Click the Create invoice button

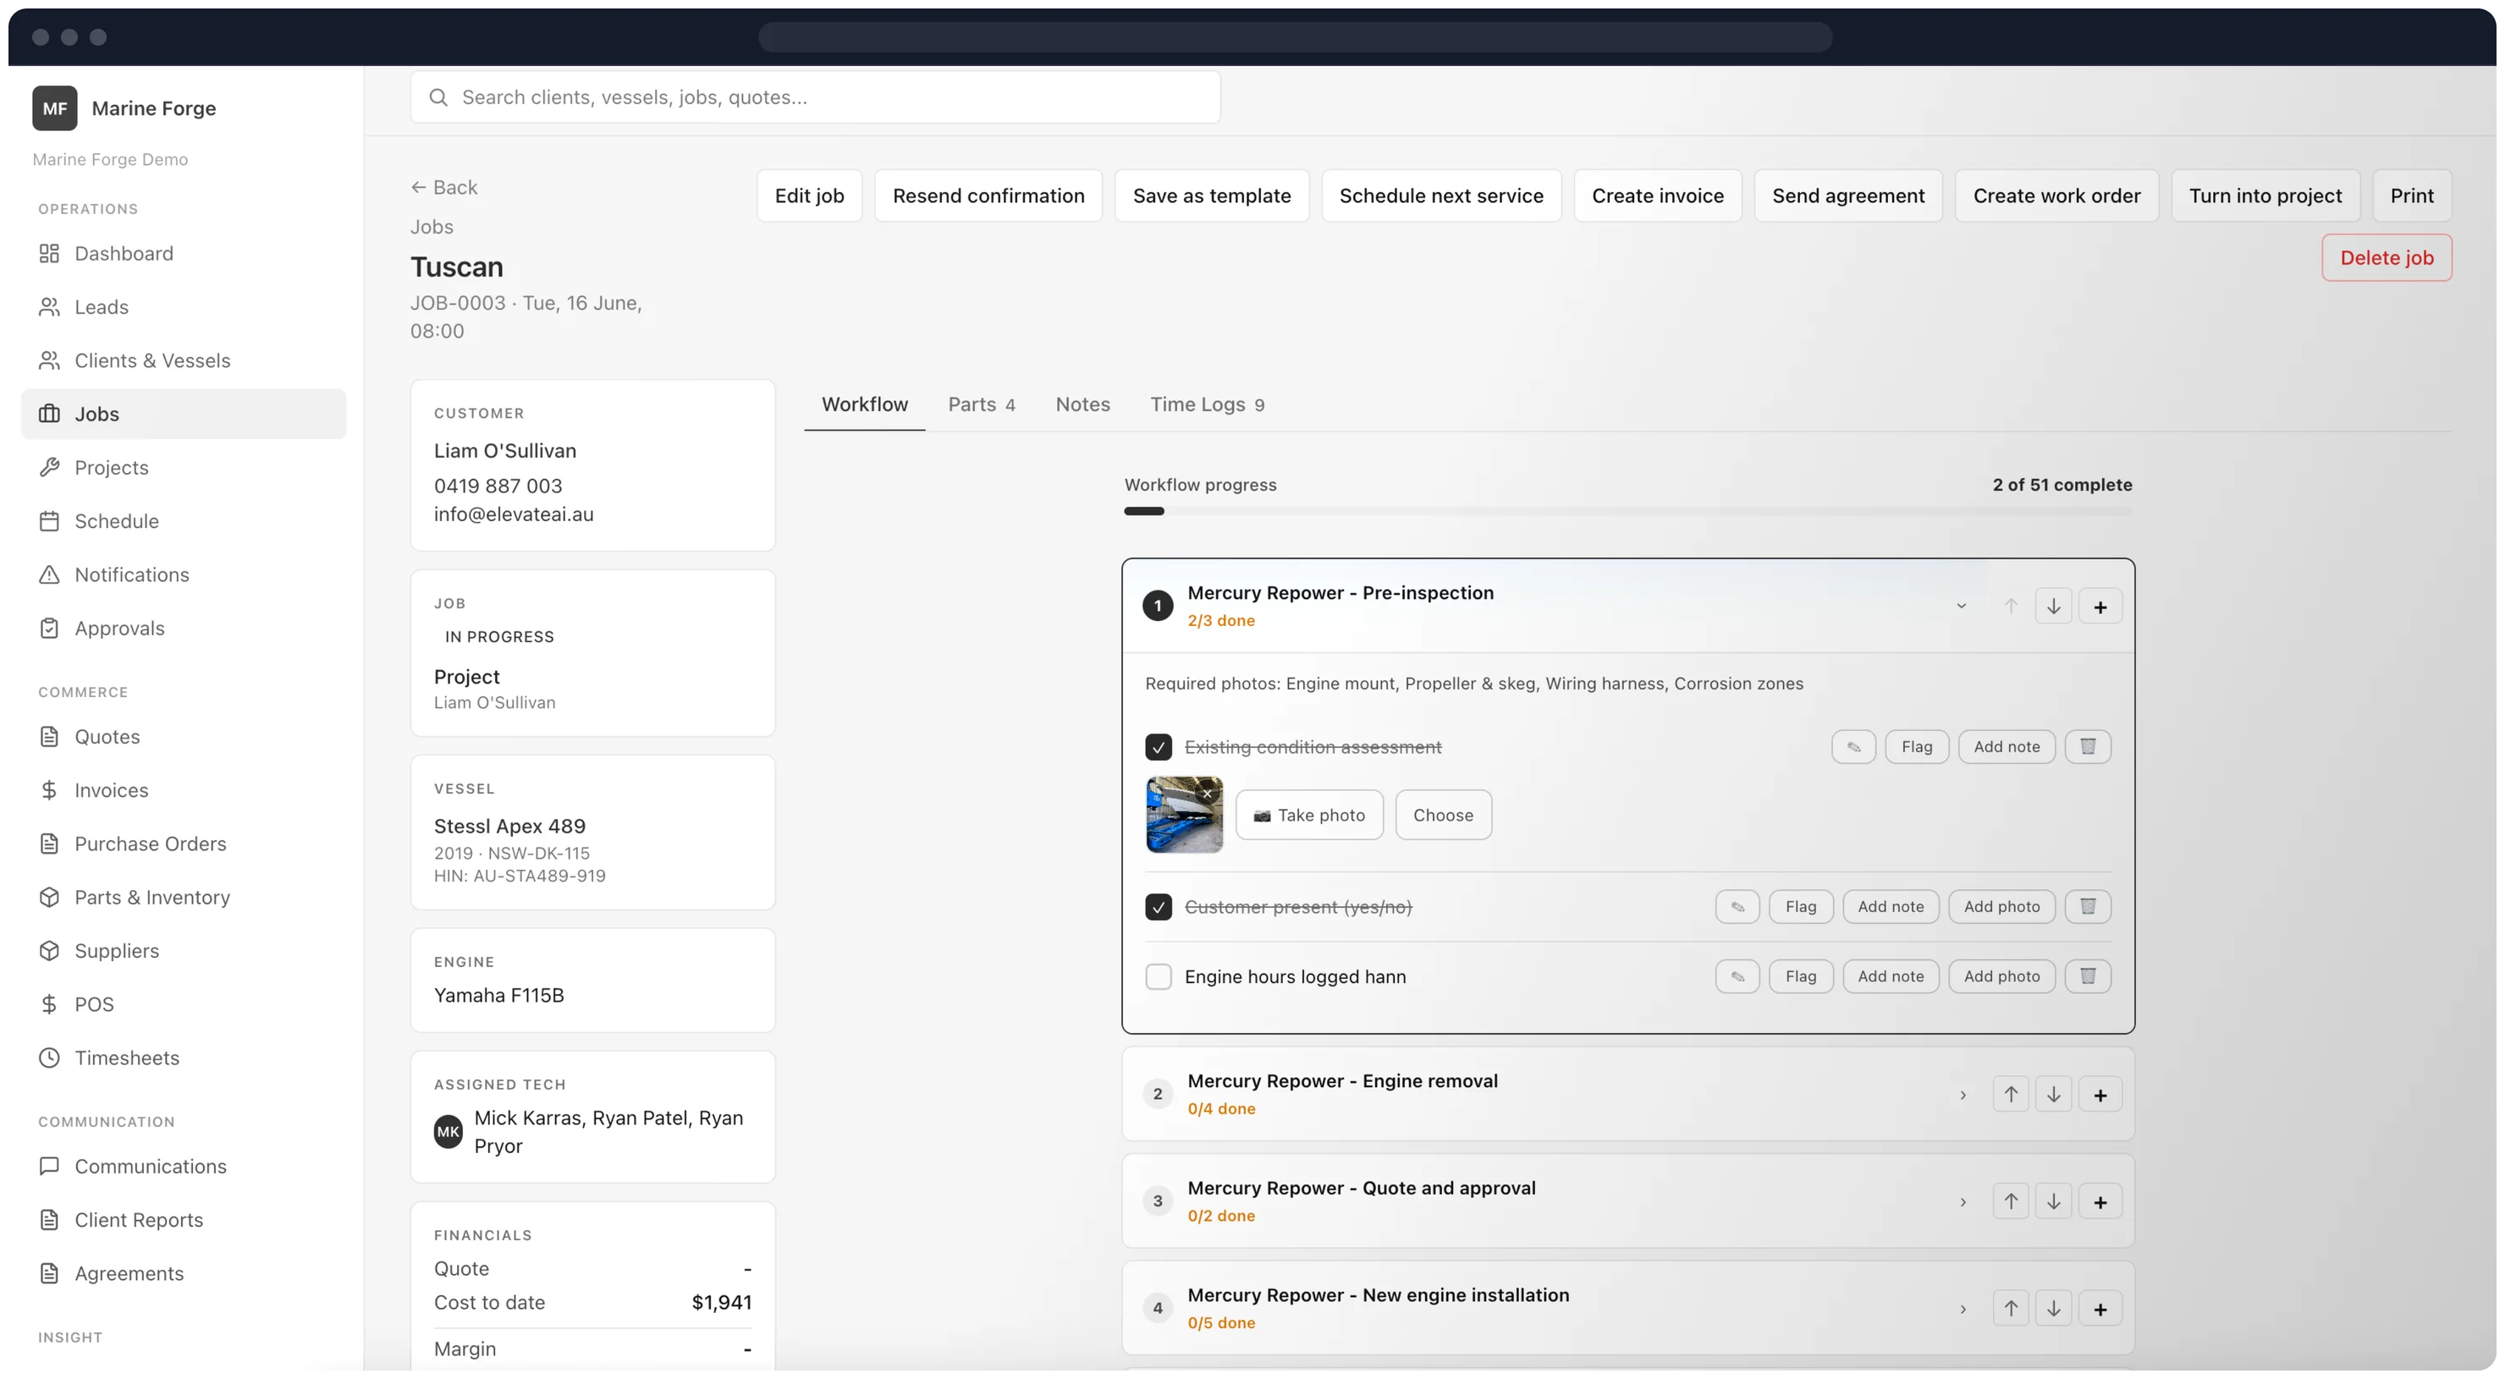click(x=1657, y=195)
